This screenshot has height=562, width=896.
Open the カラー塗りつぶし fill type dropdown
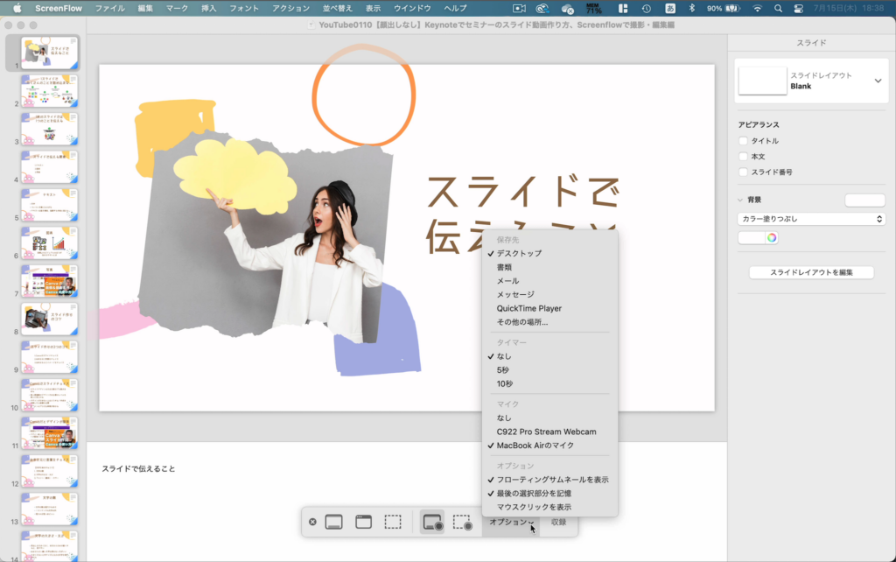tap(810, 219)
